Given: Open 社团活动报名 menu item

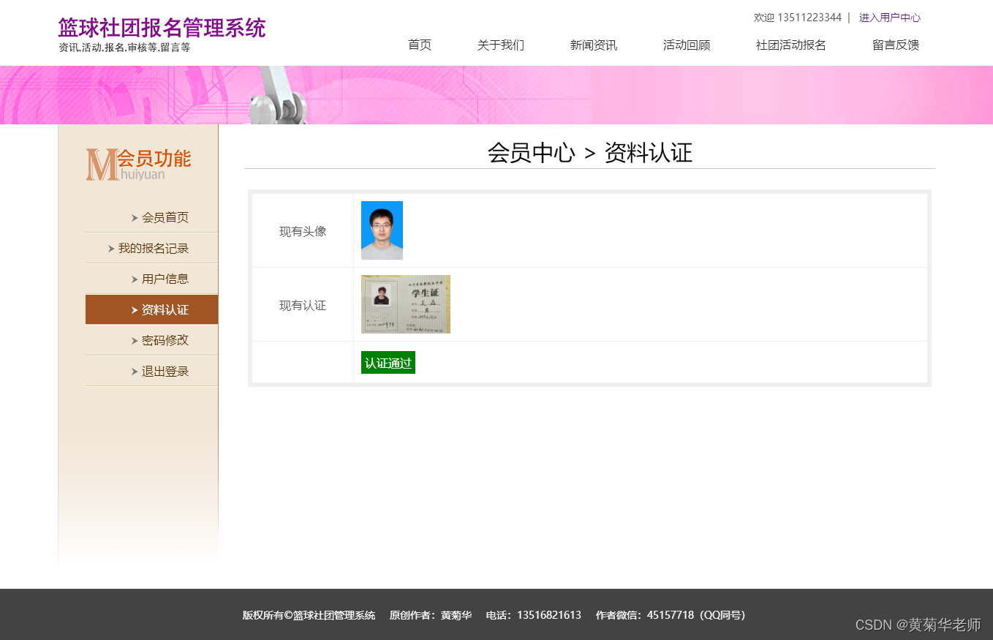Looking at the screenshot, I should 791,45.
